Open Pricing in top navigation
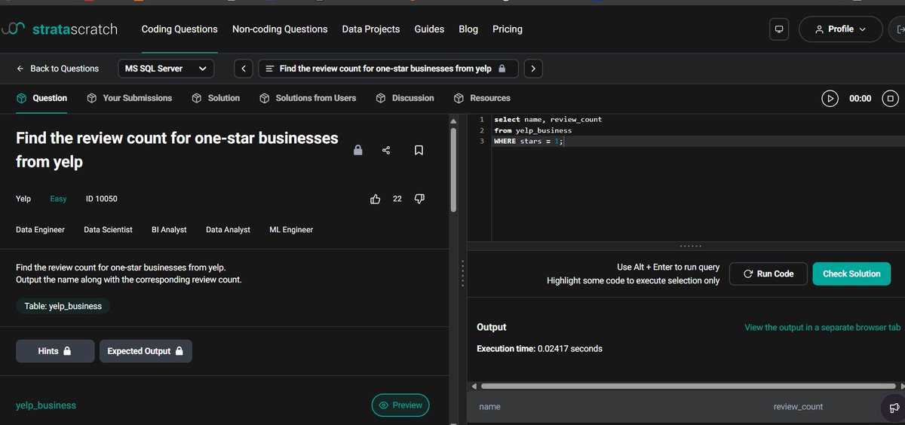905x425 pixels. coord(508,29)
